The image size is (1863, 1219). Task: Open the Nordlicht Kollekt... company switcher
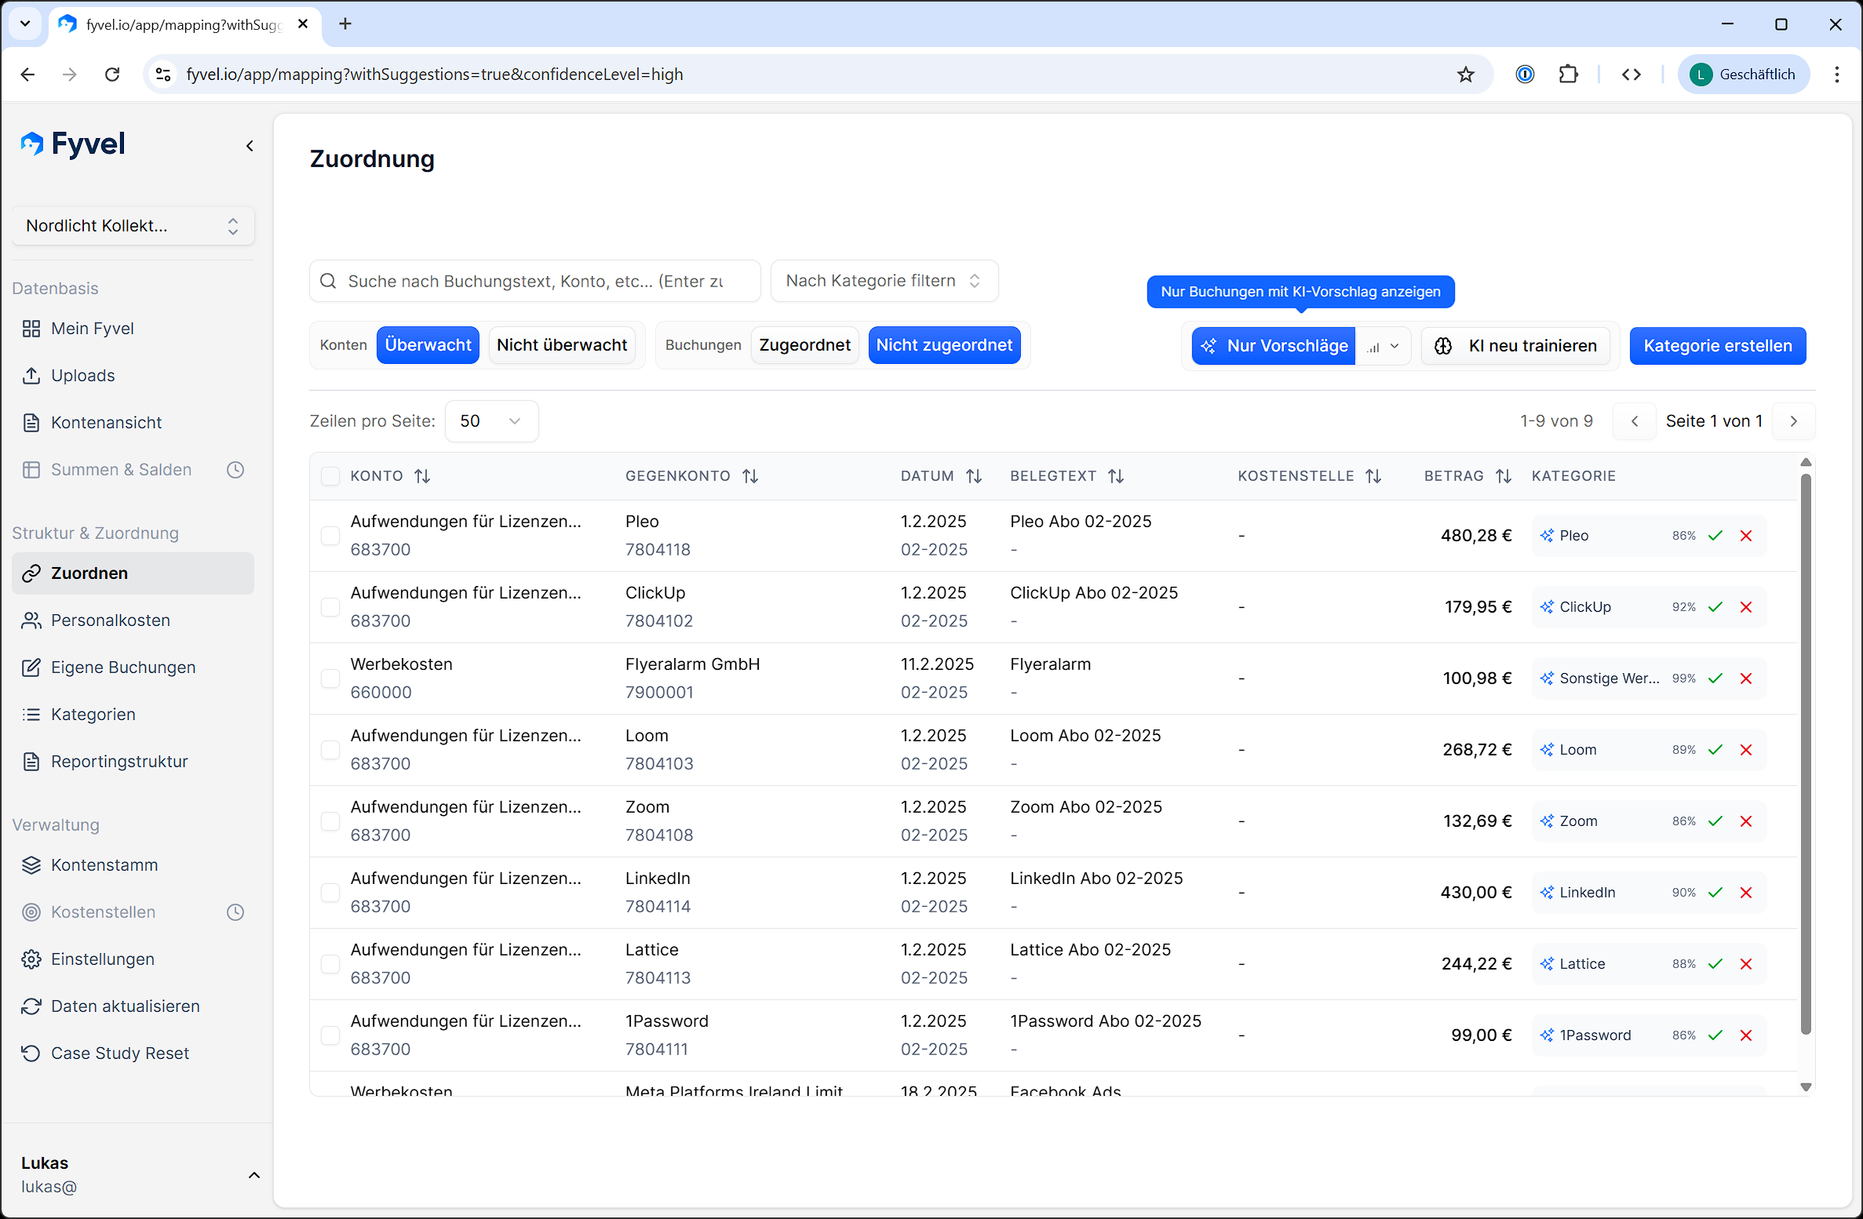pos(133,226)
